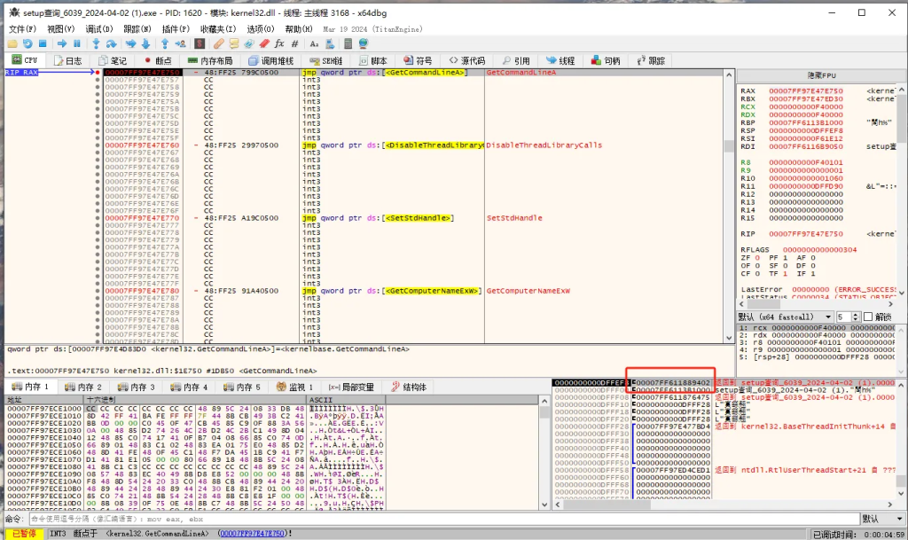This screenshot has height=540, width=908.
Task: Click the address link in status bar
Action: click(252, 533)
